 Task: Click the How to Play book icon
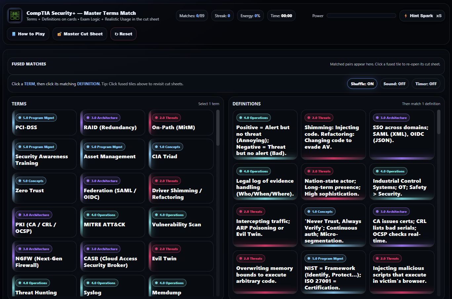point(14,34)
